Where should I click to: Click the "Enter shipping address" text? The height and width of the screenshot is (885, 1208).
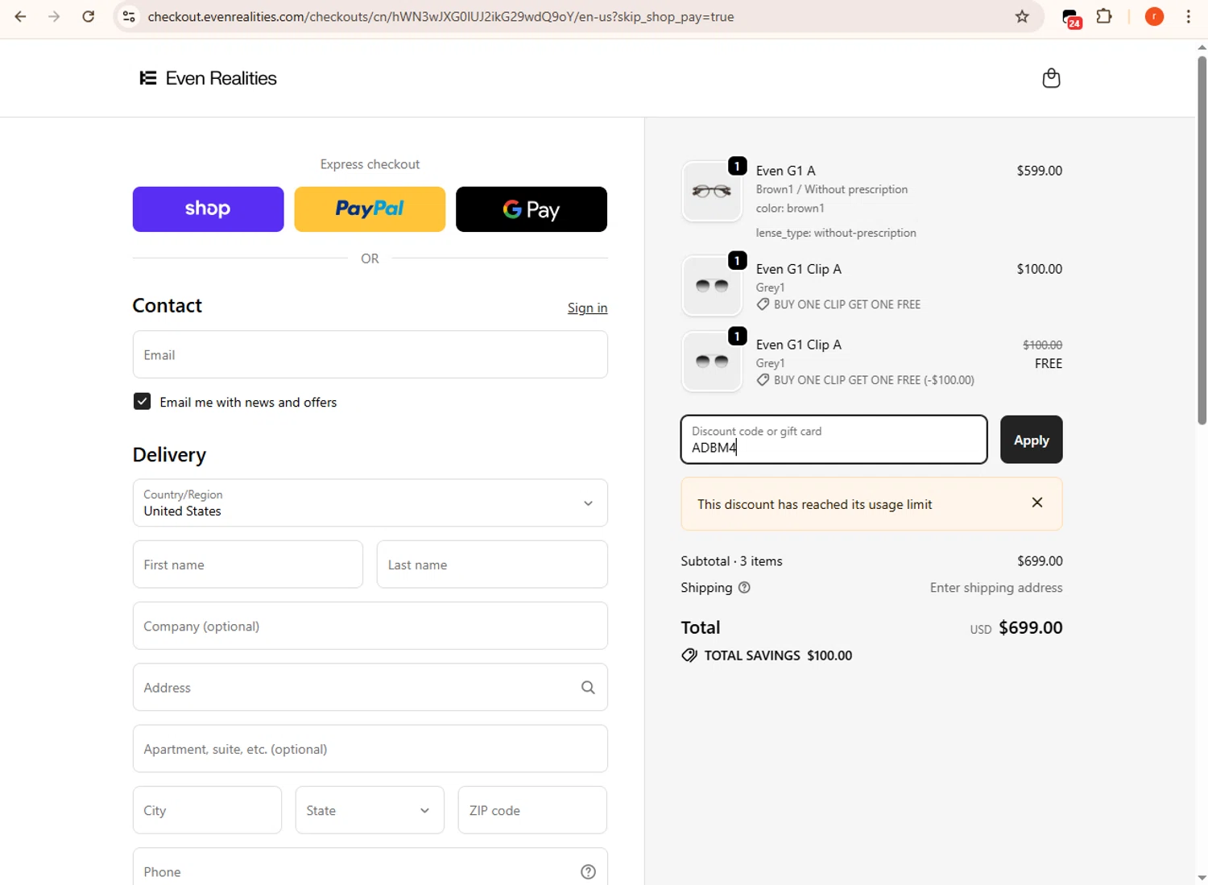coord(996,588)
